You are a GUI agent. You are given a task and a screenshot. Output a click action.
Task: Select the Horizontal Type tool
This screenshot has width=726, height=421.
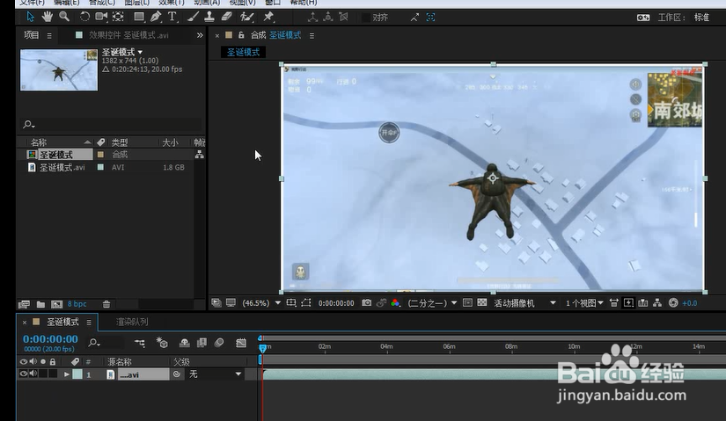click(172, 17)
